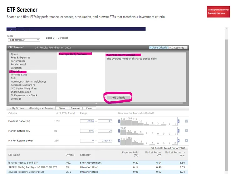Remove the Market Return YTD criteria row

[186, 131]
